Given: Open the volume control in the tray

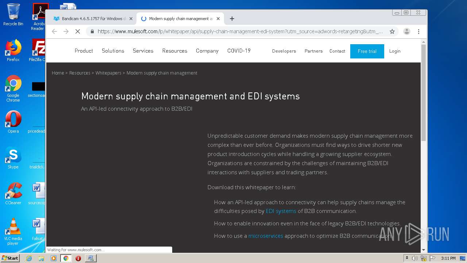Looking at the screenshot, I should [x=415, y=258].
